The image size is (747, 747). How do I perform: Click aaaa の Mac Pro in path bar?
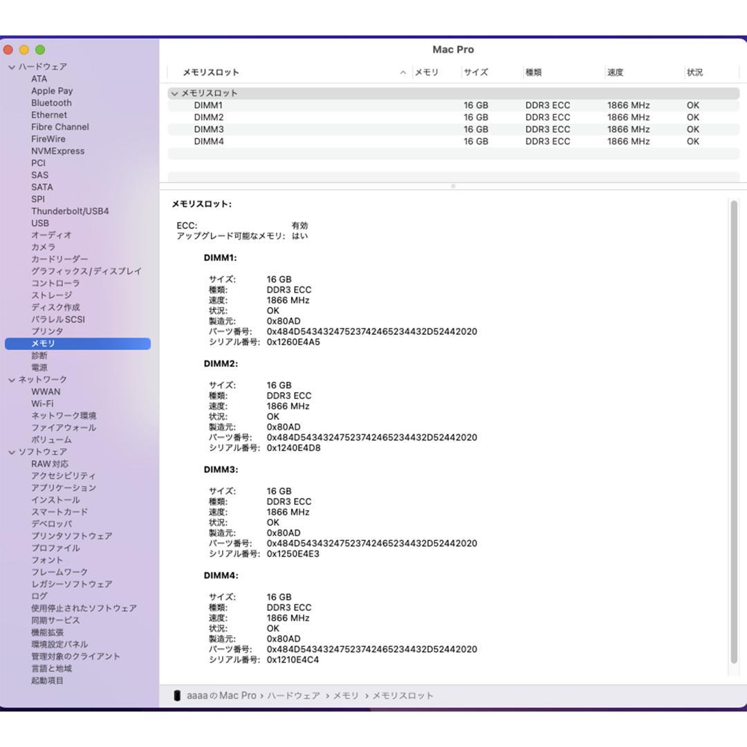pos(221,696)
